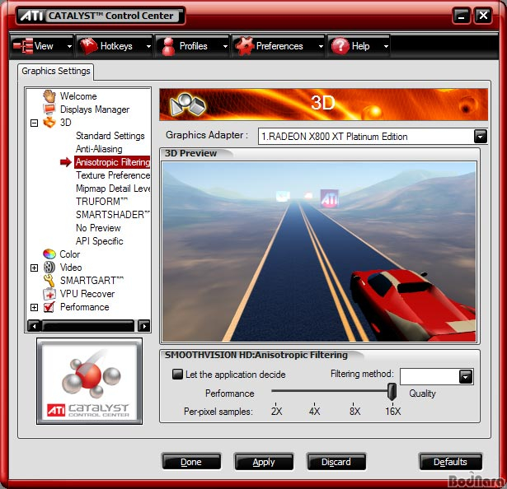Select the Displays Manager tree item

tap(95, 109)
